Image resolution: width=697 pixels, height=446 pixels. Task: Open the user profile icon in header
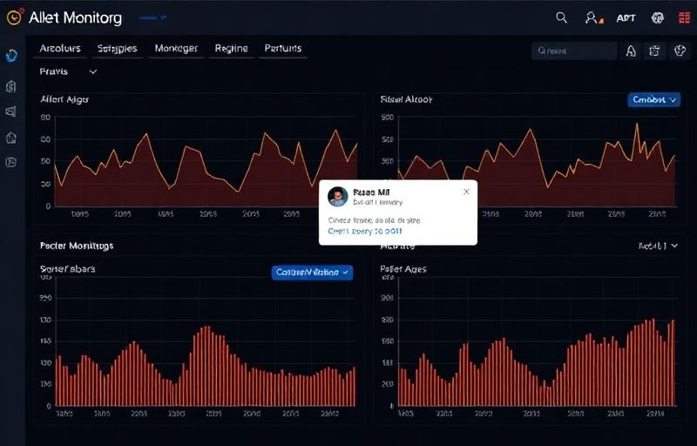coord(592,17)
